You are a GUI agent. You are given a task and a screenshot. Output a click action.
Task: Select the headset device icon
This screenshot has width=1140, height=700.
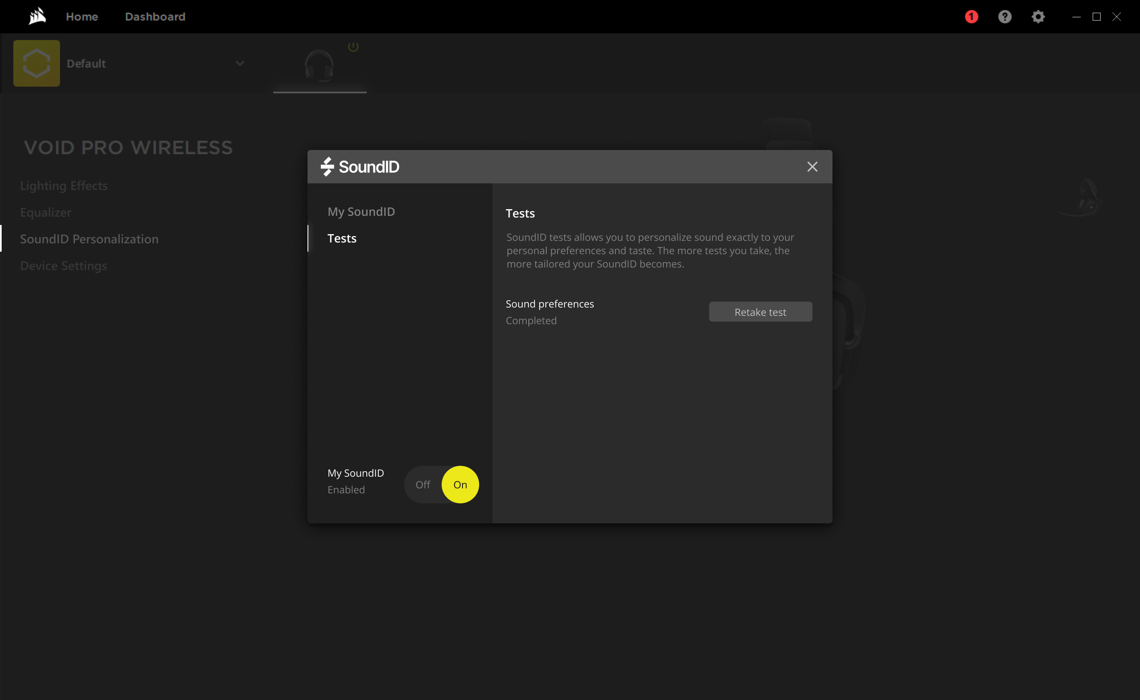click(319, 66)
